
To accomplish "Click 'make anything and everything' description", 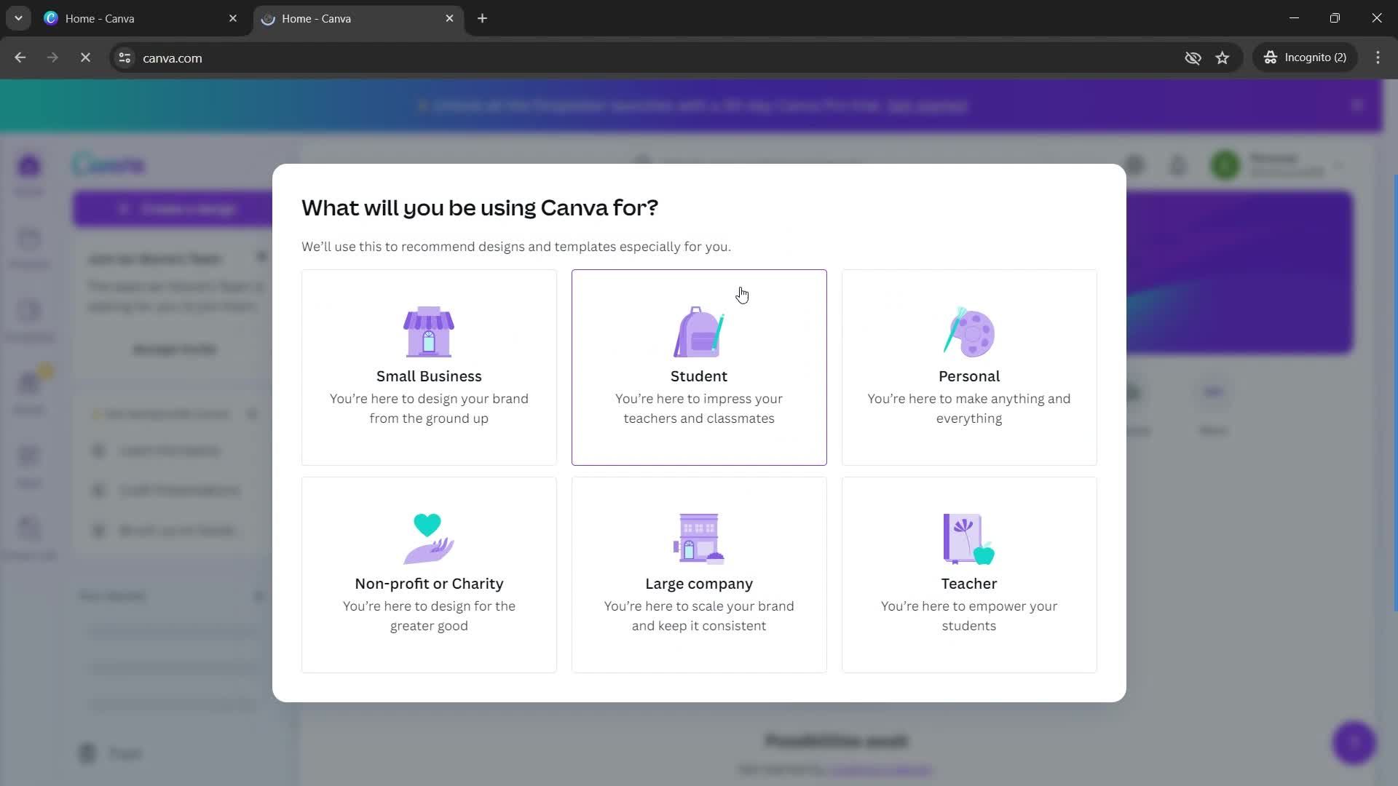I will [969, 408].
